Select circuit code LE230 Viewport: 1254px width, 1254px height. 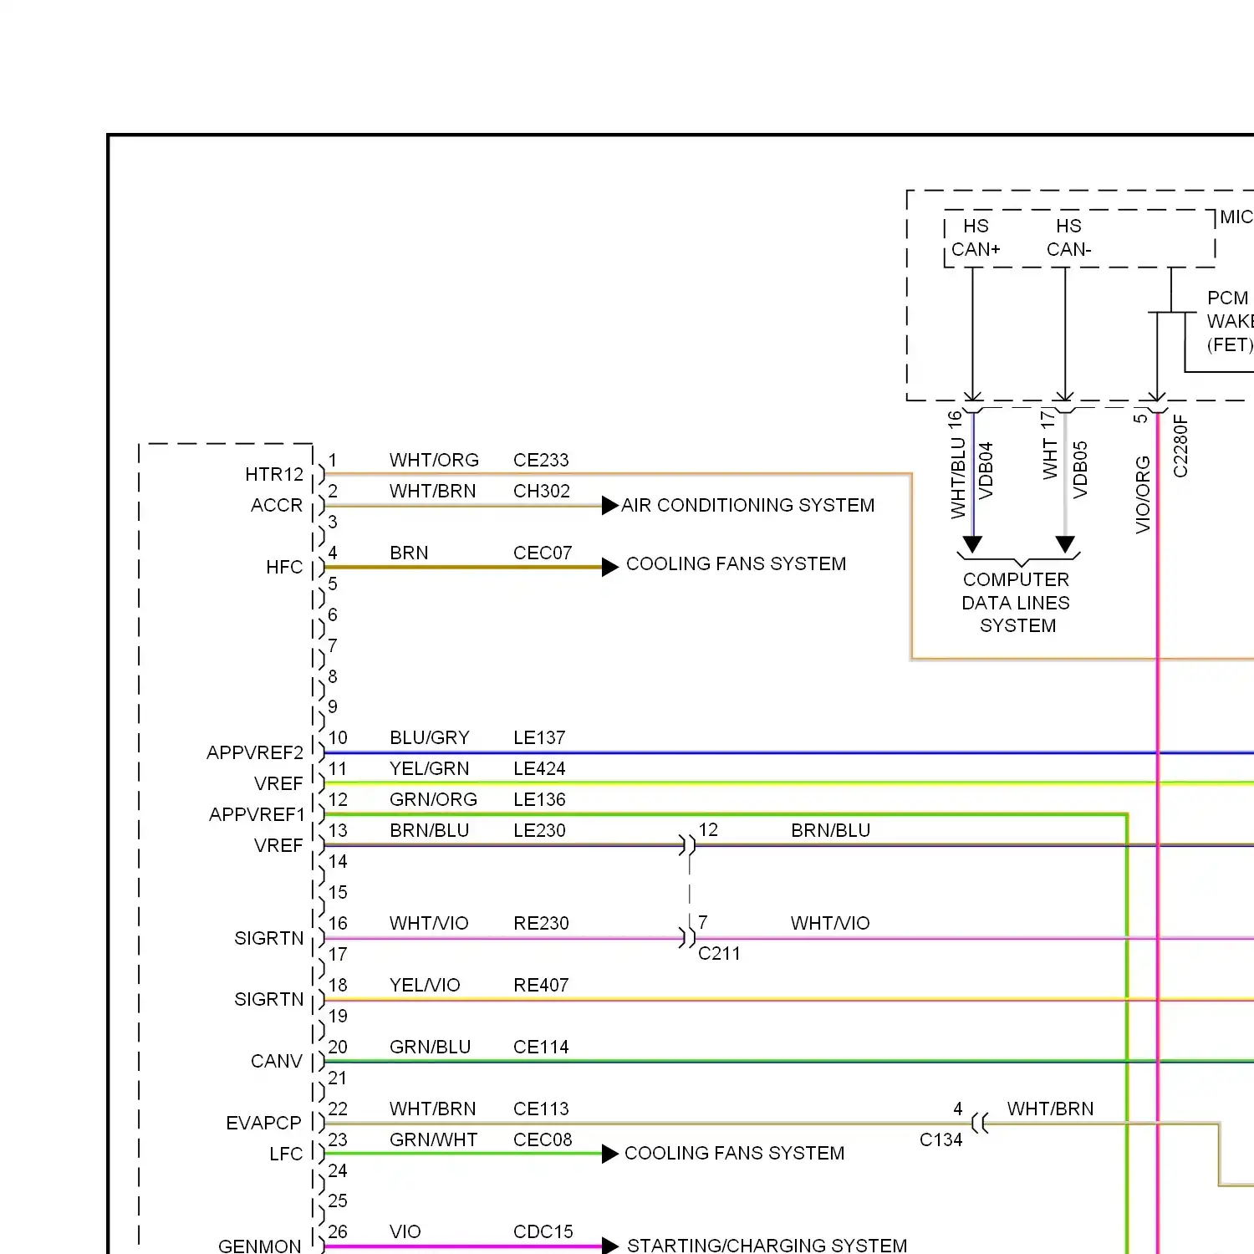(539, 831)
